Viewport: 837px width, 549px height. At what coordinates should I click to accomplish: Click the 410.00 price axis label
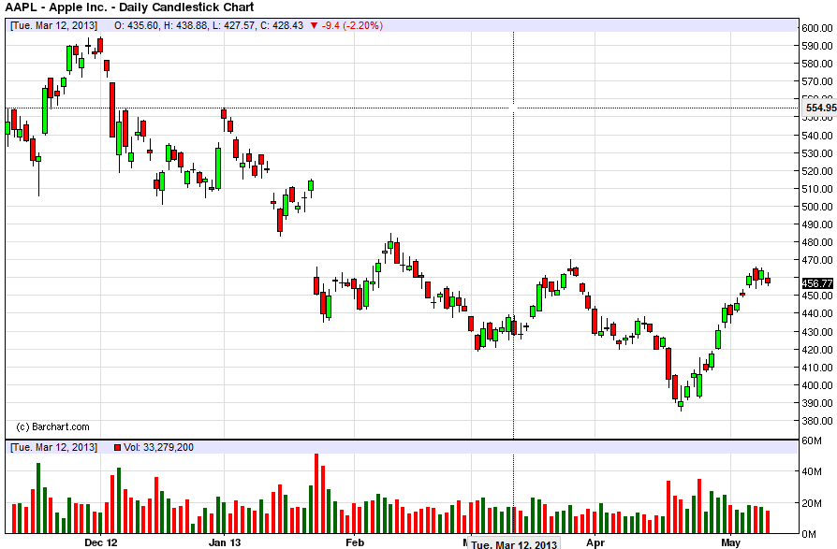817,368
